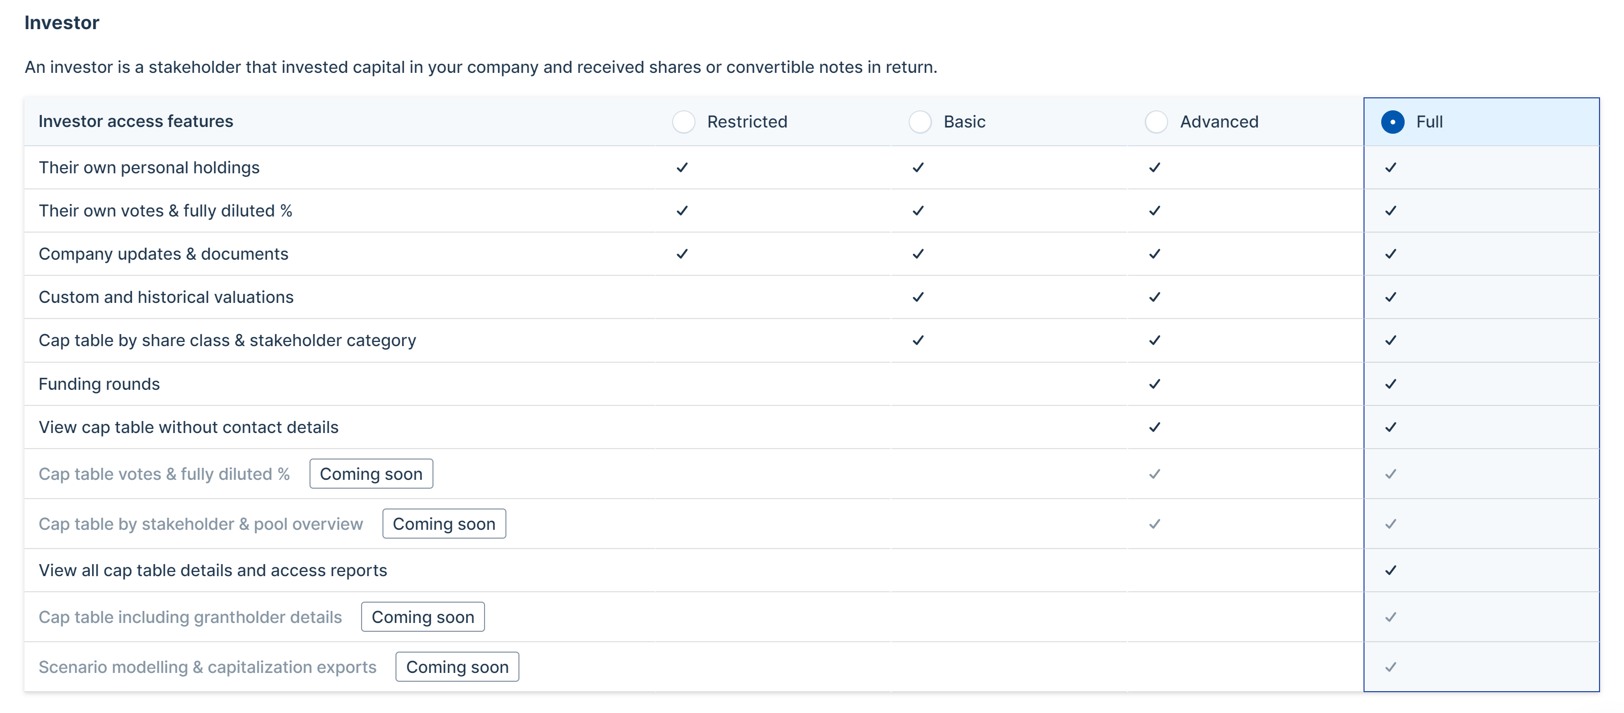The height and width of the screenshot is (713, 1624).
Task: Select the Advanced access radio button
Action: click(x=1156, y=122)
